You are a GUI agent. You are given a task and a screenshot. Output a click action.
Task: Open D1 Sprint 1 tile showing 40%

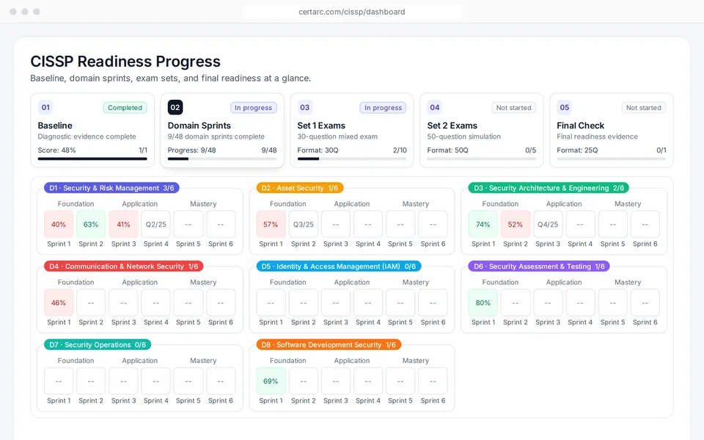[59, 224]
